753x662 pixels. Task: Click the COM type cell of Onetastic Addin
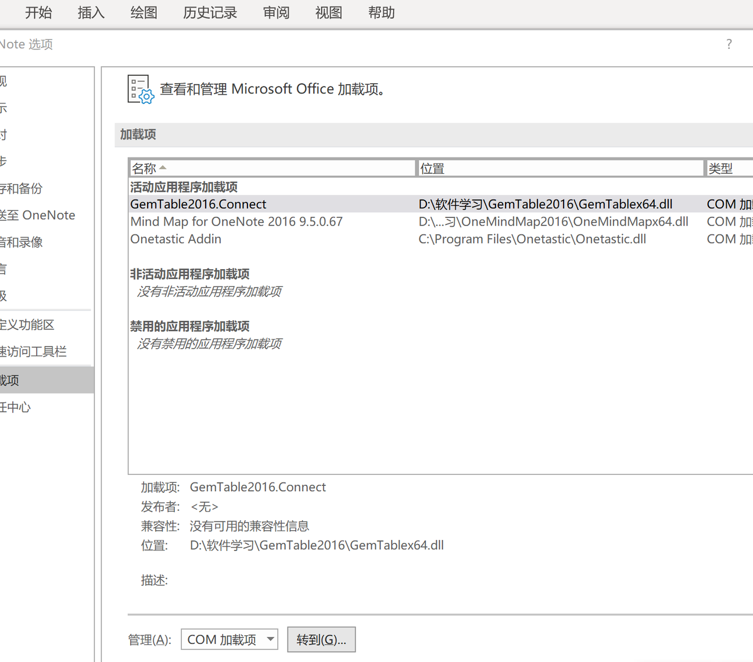click(730, 239)
